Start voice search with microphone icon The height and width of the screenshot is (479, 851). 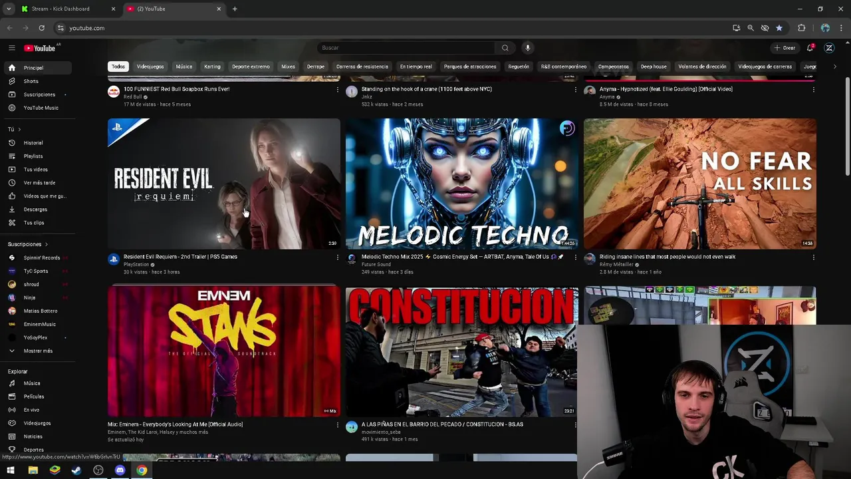click(x=528, y=48)
